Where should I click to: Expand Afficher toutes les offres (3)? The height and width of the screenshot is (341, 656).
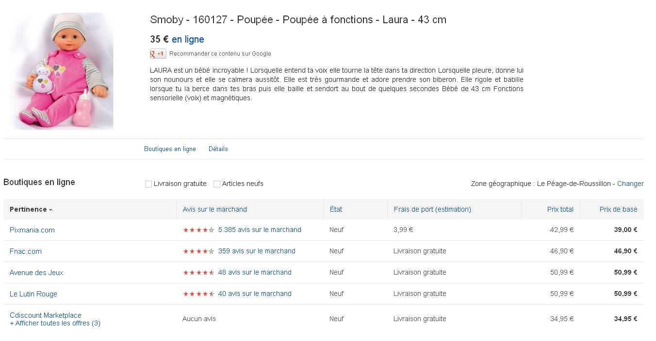click(55, 323)
